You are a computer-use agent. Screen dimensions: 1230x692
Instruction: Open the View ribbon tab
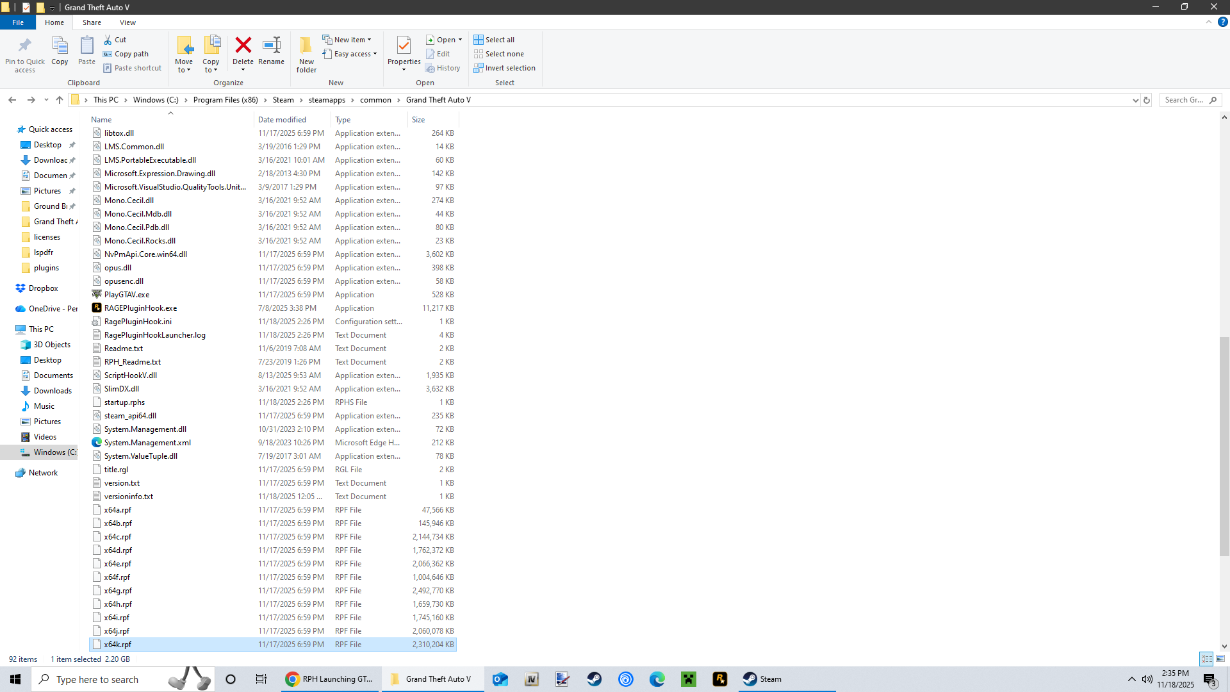127,22
